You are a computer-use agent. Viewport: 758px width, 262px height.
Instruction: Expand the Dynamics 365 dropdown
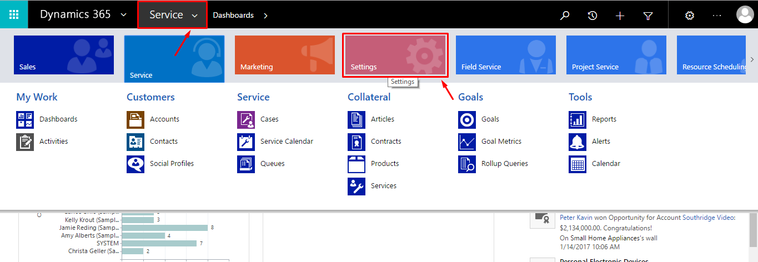[123, 15]
